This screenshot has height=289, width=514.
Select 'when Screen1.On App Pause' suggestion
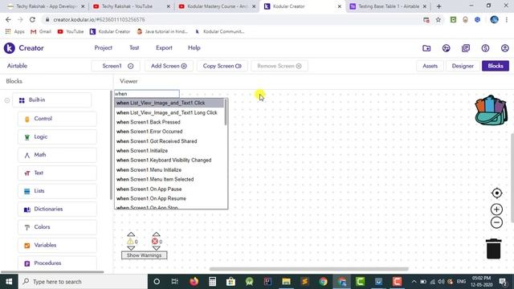tap(169, 189)
